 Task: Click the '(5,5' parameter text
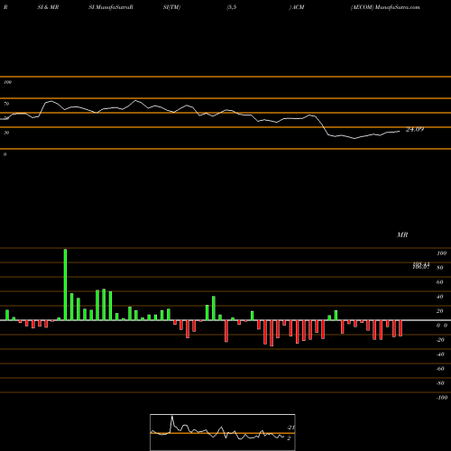[x=232, y=7]
